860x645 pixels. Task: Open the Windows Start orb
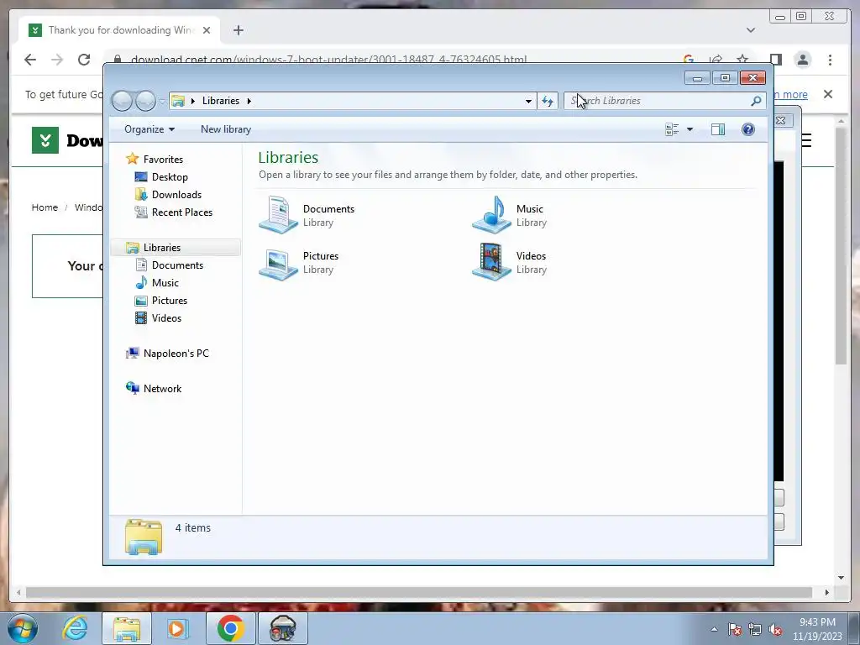click(x=23, y=628)
